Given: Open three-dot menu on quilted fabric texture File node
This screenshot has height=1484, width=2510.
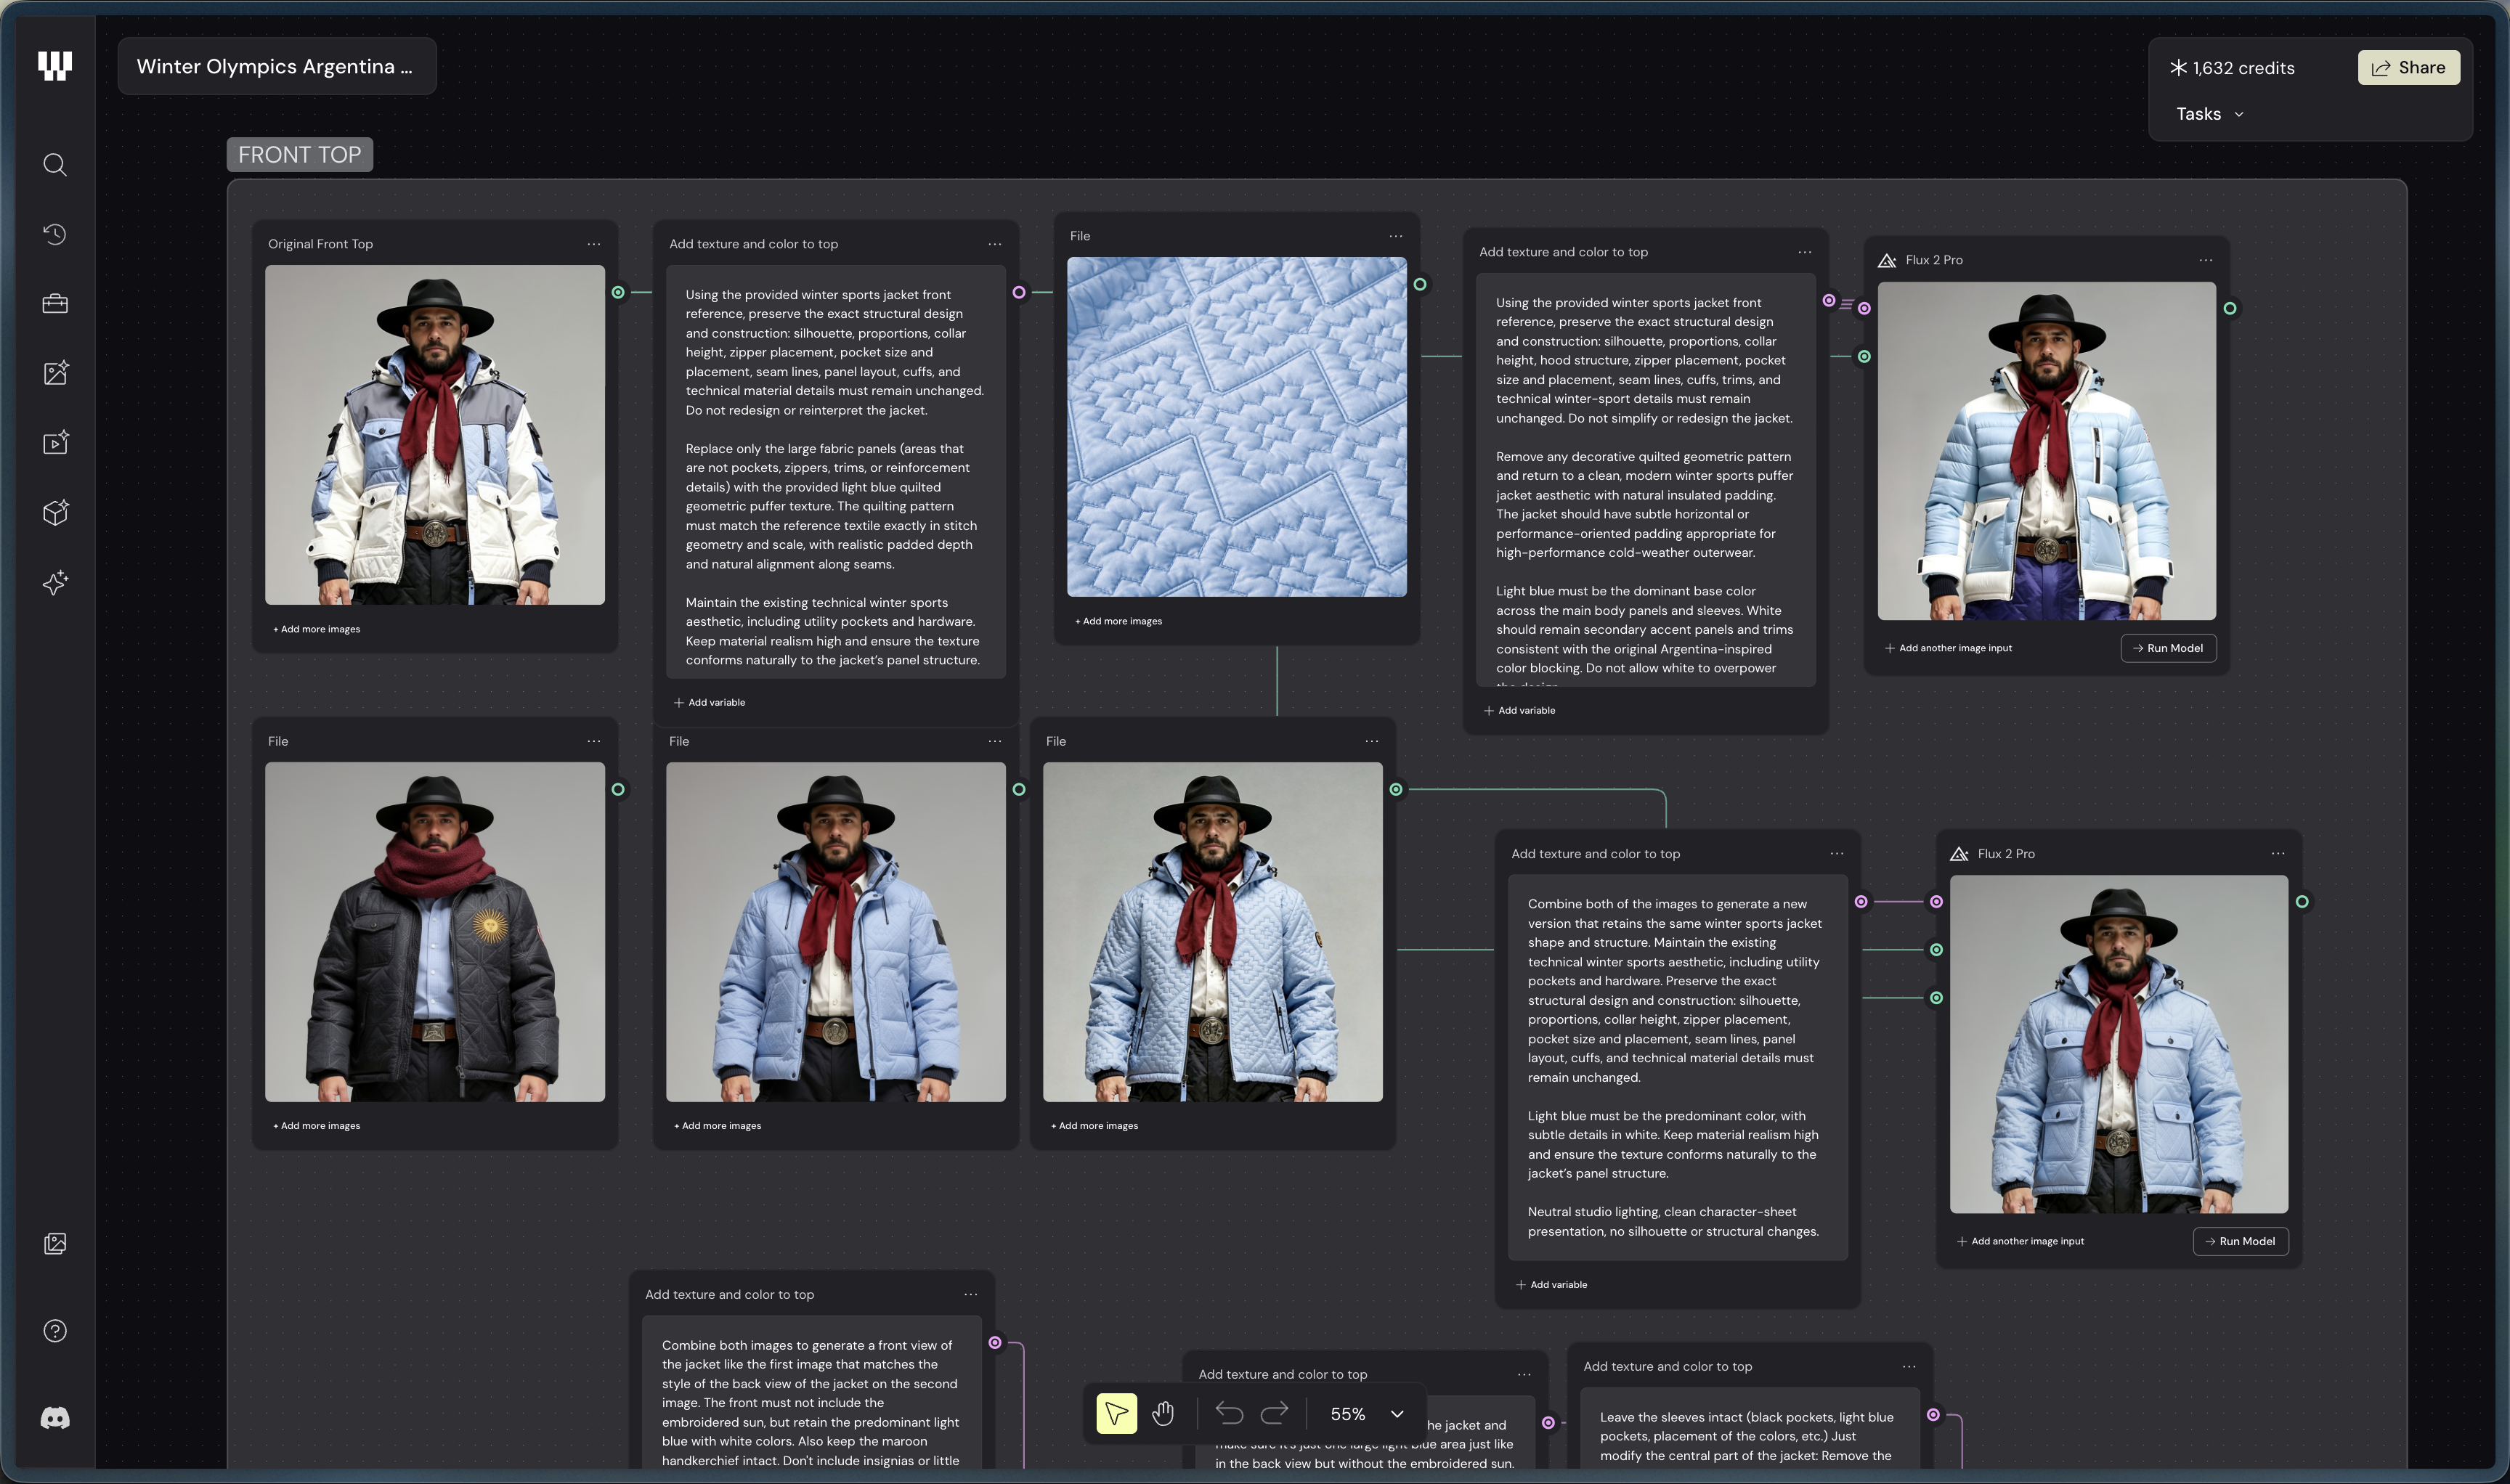Looking at the screenshot, I should pyautogui.click(x=1396, y=236).
